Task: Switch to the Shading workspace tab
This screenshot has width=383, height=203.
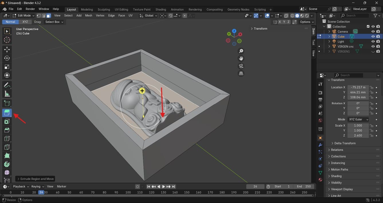Action: [x=161, y=9]
